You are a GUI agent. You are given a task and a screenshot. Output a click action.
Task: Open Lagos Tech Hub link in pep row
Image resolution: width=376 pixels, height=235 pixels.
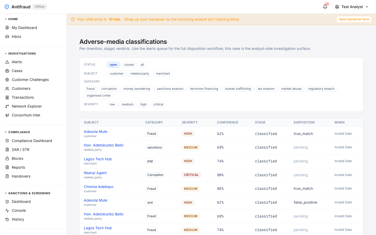click(x=98, y=159)
